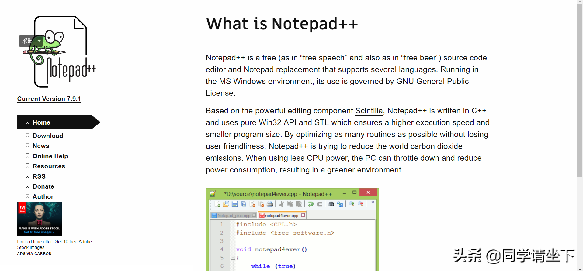Switch to the Notepad_plus.cpp tab

[x=234, y=216]
